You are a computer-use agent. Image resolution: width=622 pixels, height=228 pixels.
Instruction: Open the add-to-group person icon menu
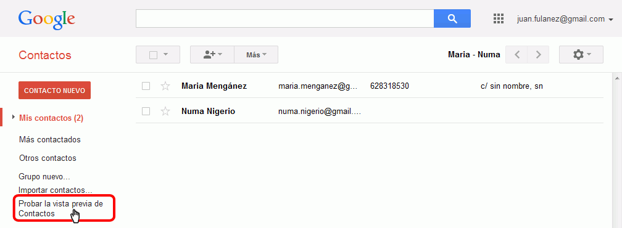click(212, 55)
